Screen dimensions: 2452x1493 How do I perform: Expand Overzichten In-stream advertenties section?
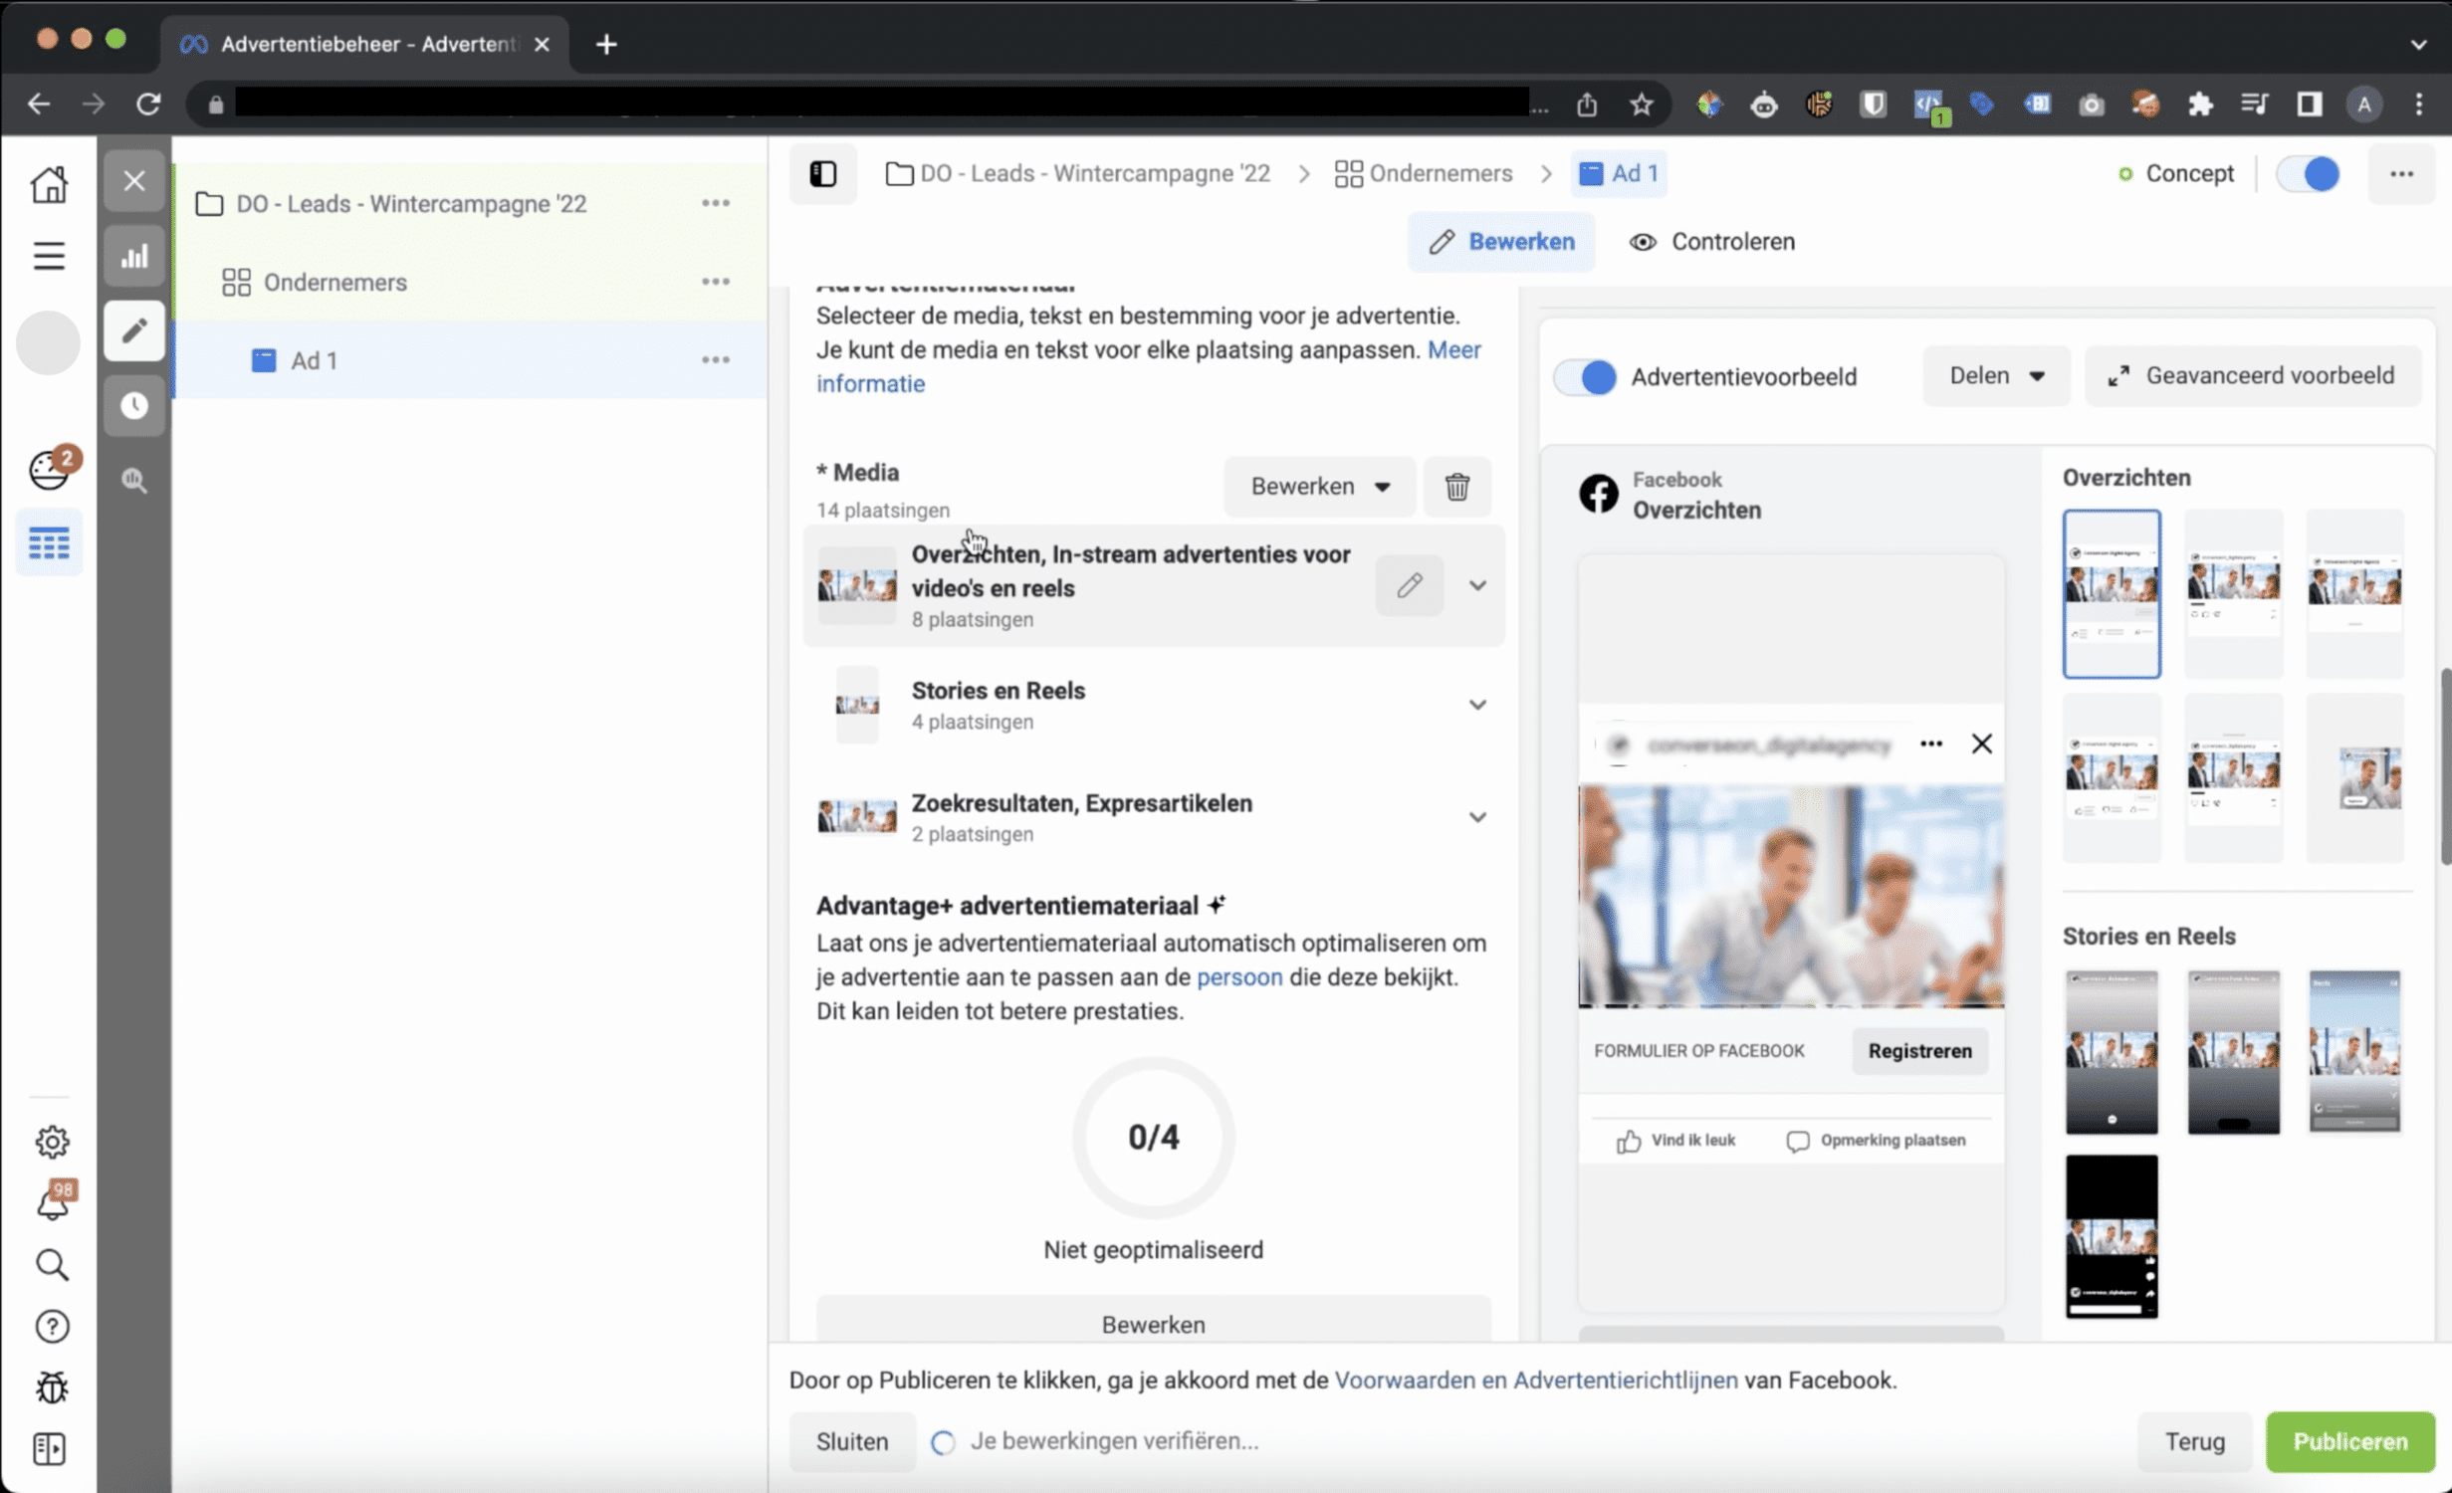point(1476,584)
